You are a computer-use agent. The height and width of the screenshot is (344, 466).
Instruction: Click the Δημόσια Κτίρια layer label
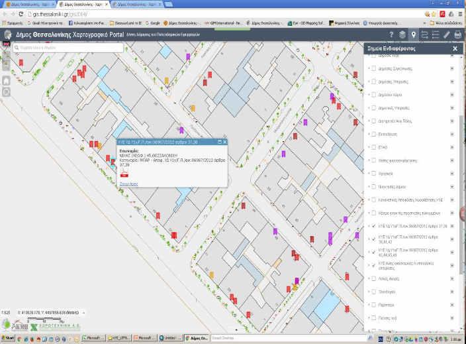click(390, 95)
